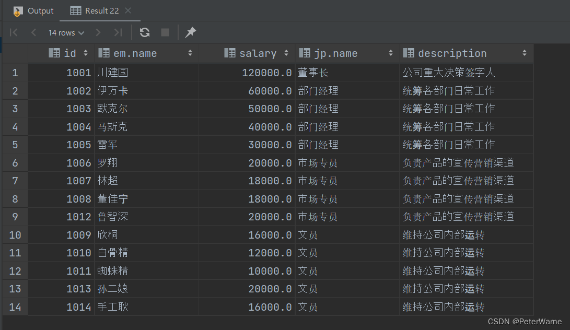Click the sort arrows on em.name column
This screenshot has width=570, height=330.
190,53
